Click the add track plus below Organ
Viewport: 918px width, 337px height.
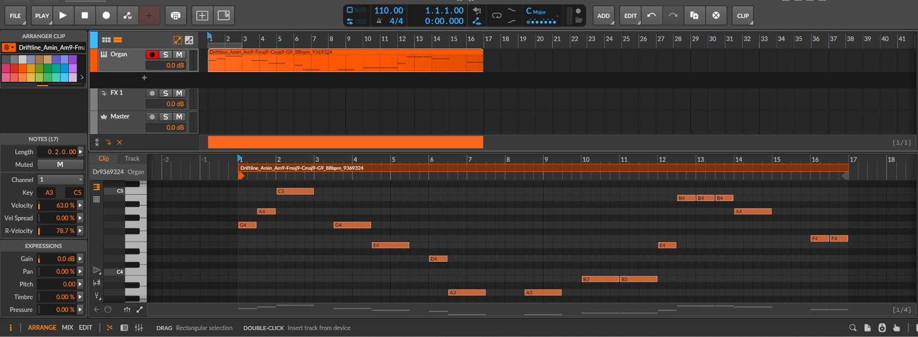[144, 78]
